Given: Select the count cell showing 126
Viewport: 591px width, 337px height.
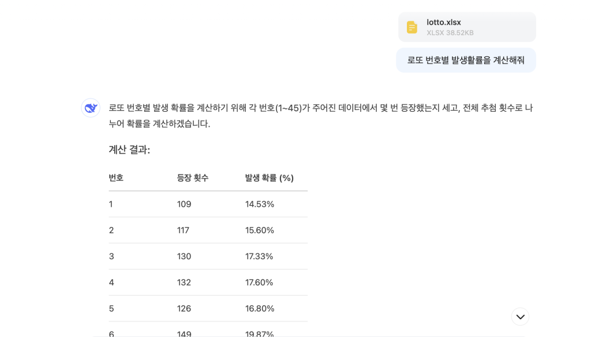Looking at the screenshot, I should (x=184, y=309).
